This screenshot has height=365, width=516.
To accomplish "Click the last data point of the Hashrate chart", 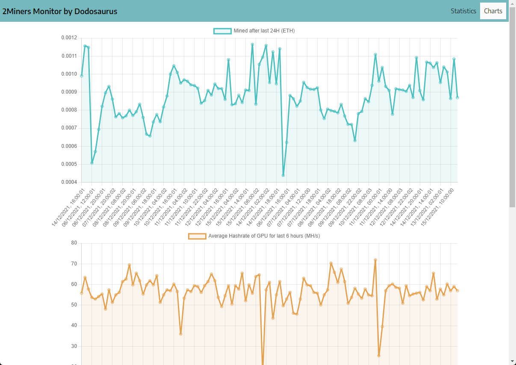I will tap(457, 291).
